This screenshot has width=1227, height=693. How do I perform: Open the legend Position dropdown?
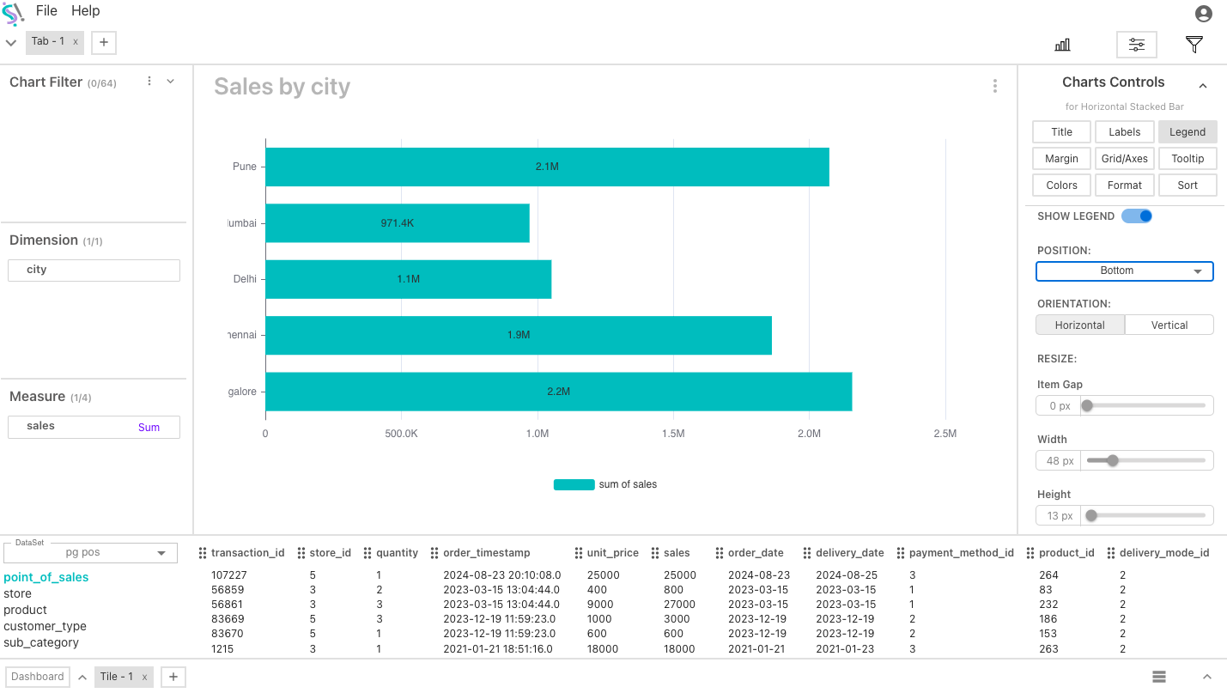(x=1125, y=271)
